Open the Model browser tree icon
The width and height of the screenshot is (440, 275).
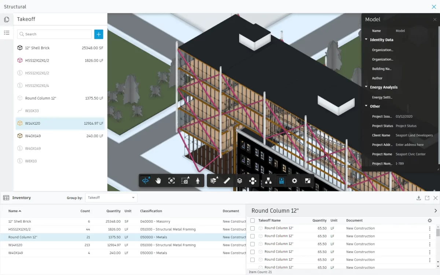[x=268, y=180]
